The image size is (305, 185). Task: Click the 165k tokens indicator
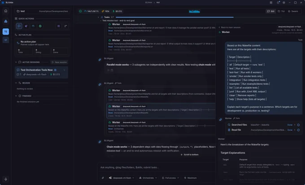pyautogui.click(x=105, y=11)
